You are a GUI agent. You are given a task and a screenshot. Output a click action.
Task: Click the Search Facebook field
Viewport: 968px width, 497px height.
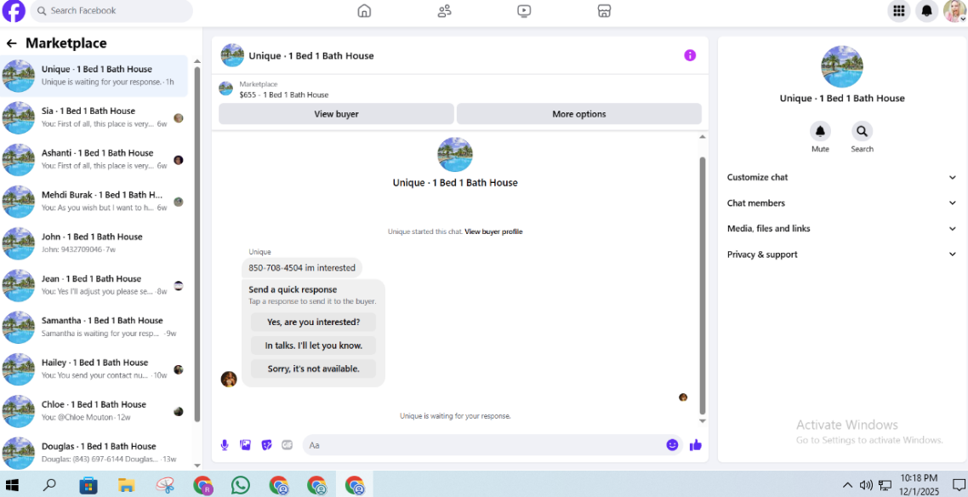click(x=111, y=11)
